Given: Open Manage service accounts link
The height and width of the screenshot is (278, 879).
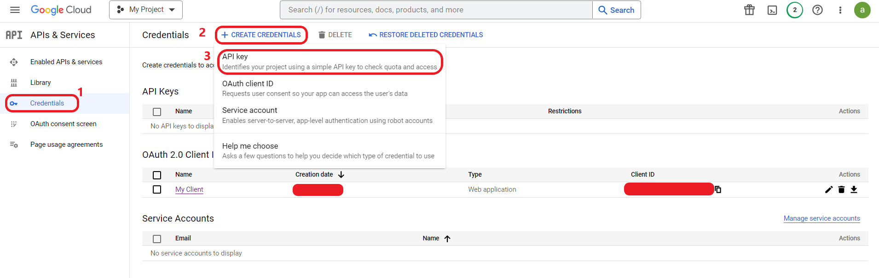Looking at the screenshot, I should click(x=822, y=218).
